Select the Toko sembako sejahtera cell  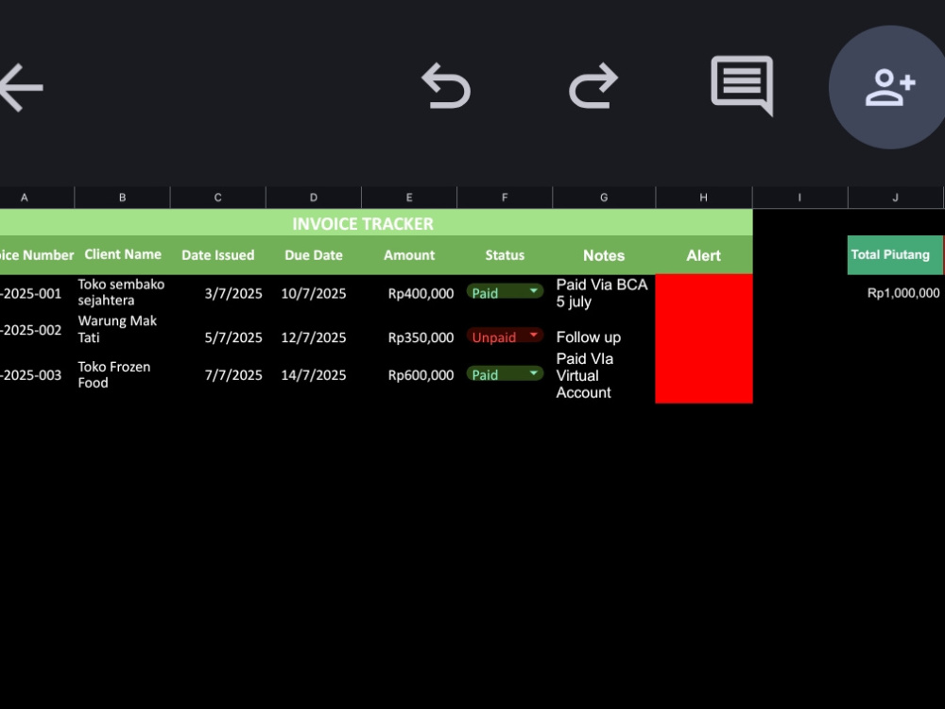pos(122,292)
